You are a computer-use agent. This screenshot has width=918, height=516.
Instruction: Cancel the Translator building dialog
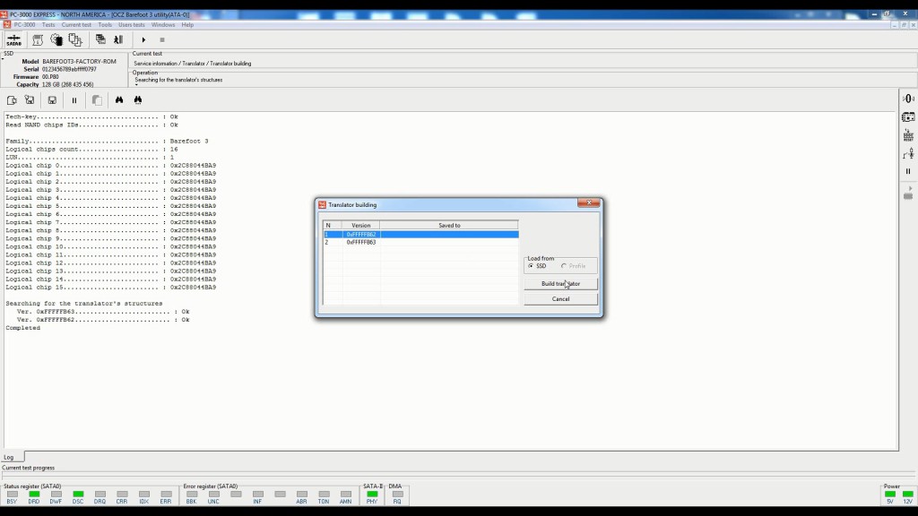(x=560, y=298)
